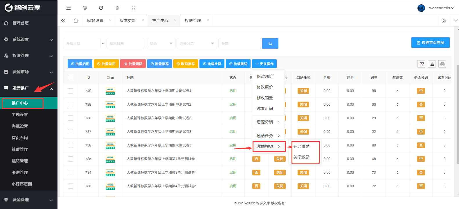Check the select-all header checkbox

[x=71, y=78]
